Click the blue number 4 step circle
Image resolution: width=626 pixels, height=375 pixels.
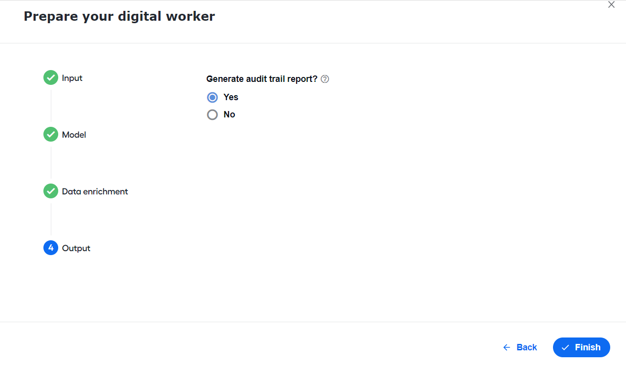click(x=51, y=248)
